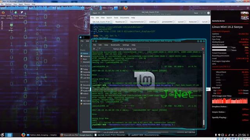This screenshot has height=140, width=250.
Task: Click the shield icon in system tray
Action: tap(219, 135)
